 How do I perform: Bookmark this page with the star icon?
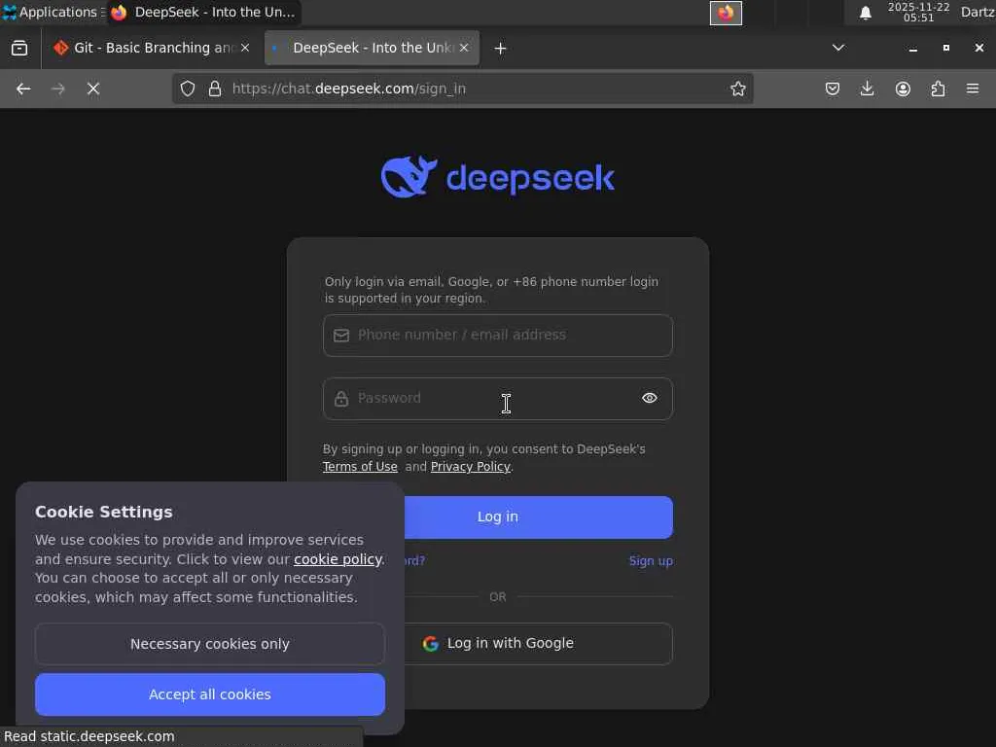737,89
